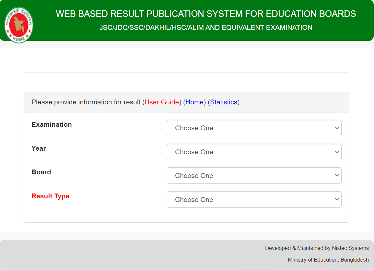
Task: Open the Examination dropdown
Action: [x=254, y=128]
